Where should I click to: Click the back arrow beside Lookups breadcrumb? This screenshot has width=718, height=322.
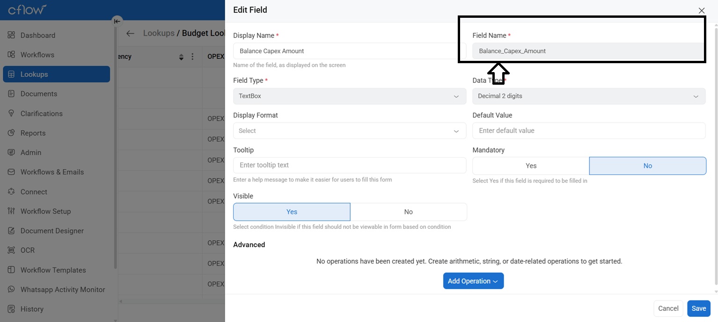(130, 33)
